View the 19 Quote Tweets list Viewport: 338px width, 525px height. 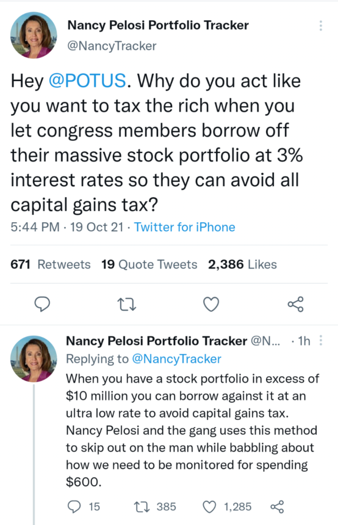point(149,264)
